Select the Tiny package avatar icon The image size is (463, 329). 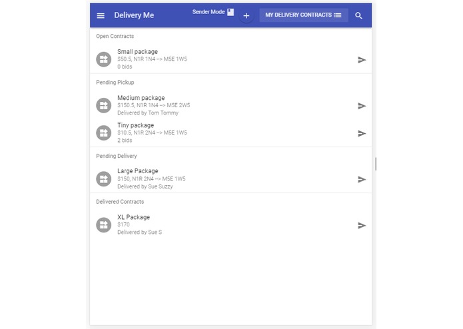pos(104,133)
